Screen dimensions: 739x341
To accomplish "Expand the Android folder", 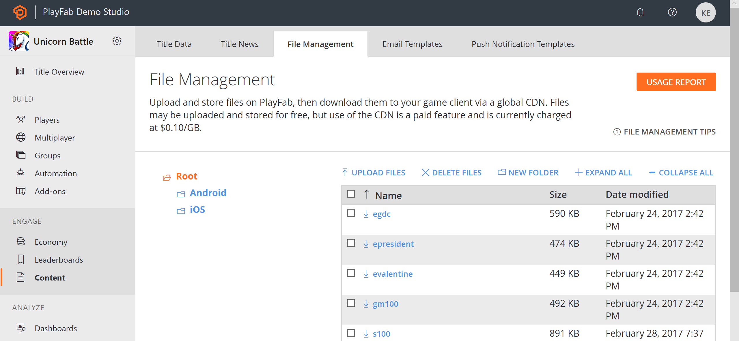I will click(208, 192).
